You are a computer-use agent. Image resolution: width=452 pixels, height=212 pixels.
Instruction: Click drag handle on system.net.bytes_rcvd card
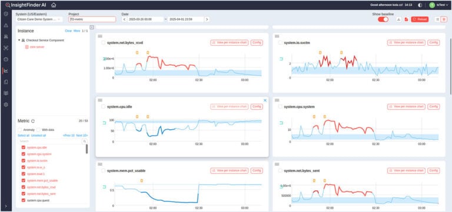(x=100, y=36)
